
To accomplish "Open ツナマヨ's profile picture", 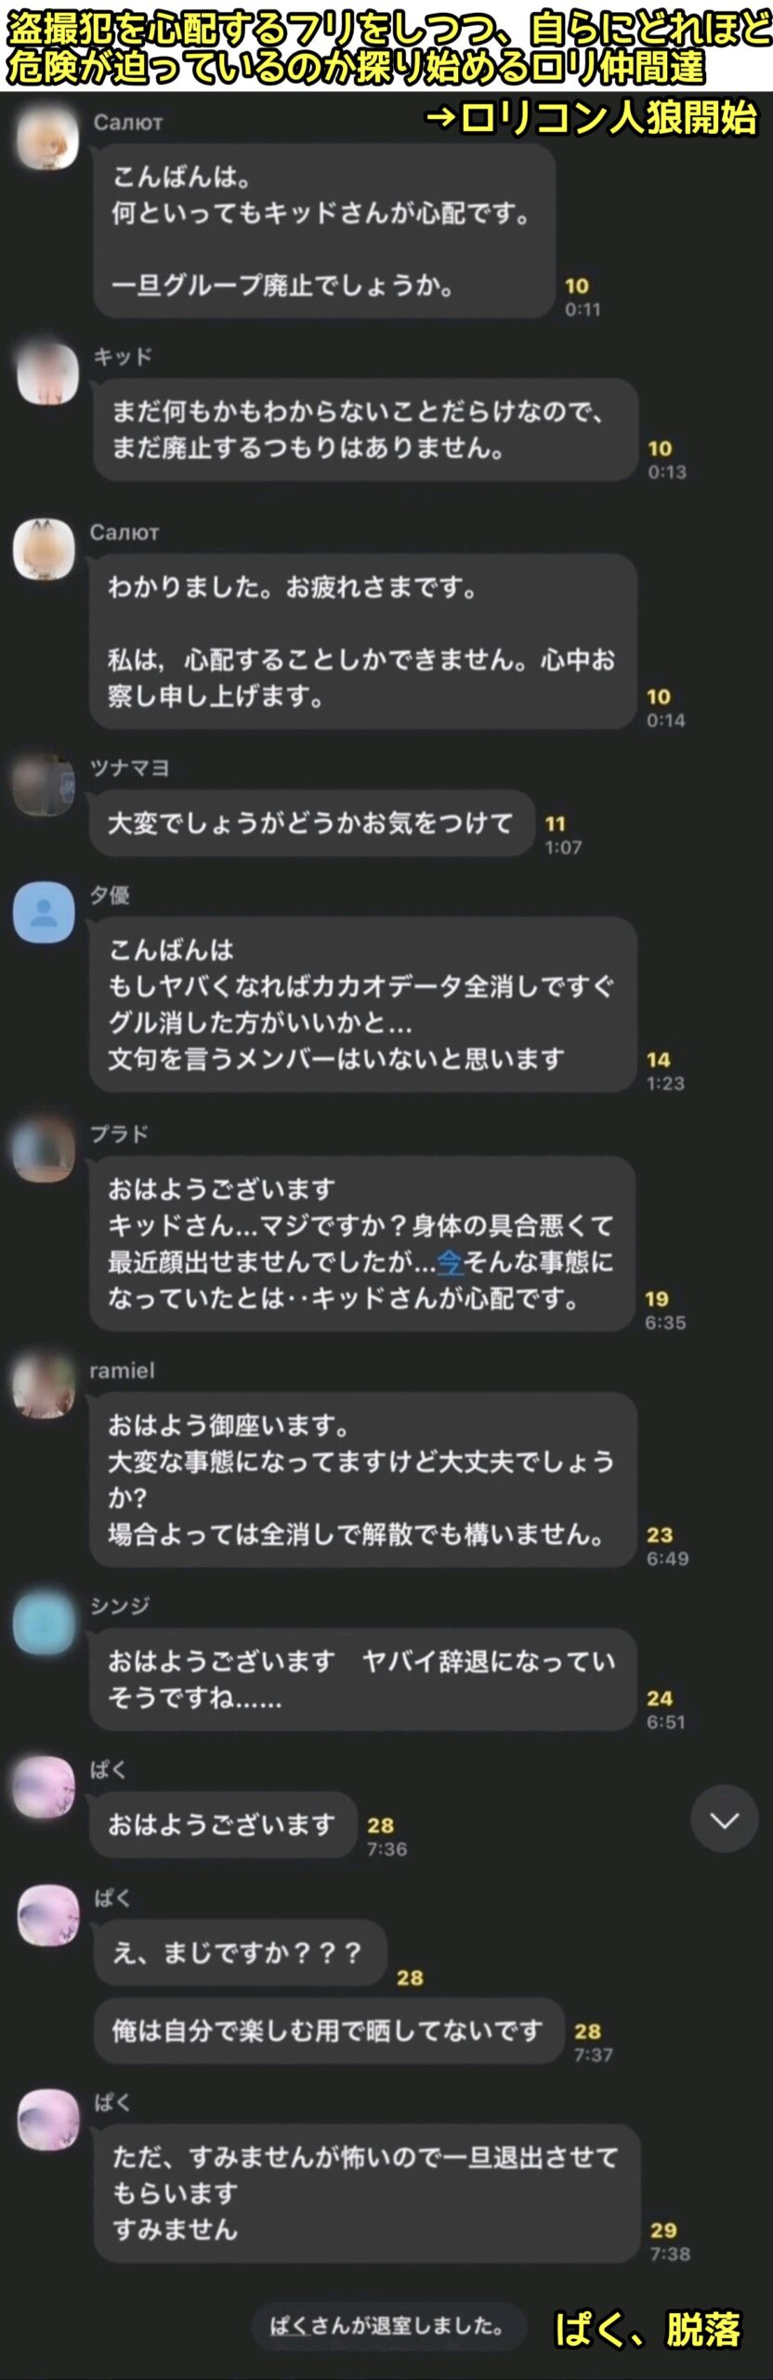I will click(44, 784).
